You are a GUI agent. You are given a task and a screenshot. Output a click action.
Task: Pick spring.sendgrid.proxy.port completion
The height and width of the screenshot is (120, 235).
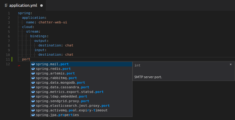coord(81,101)
